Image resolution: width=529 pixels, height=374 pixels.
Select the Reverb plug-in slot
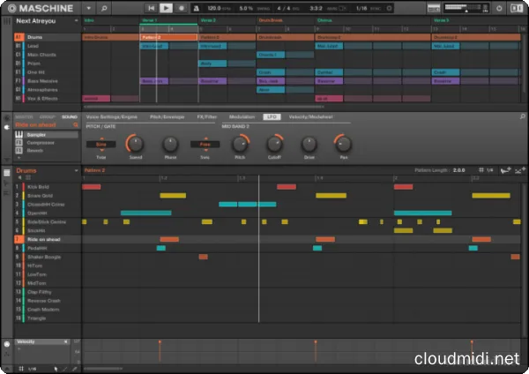pos(47,151)
